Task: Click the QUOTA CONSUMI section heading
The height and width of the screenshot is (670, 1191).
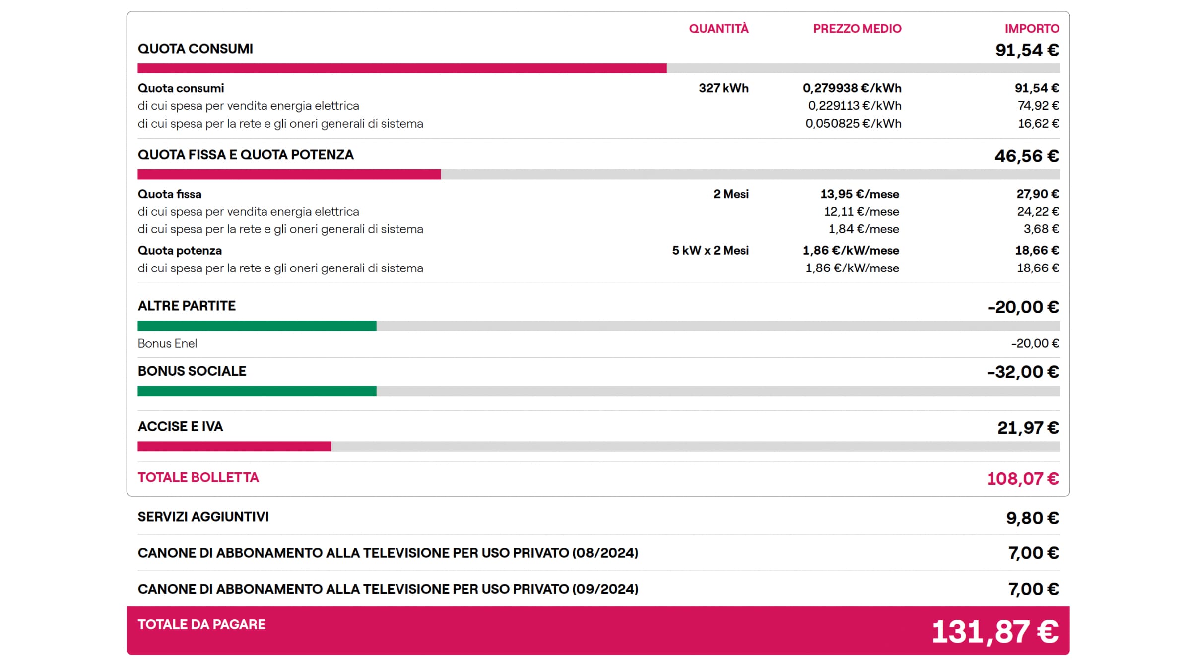Action: 195,49
